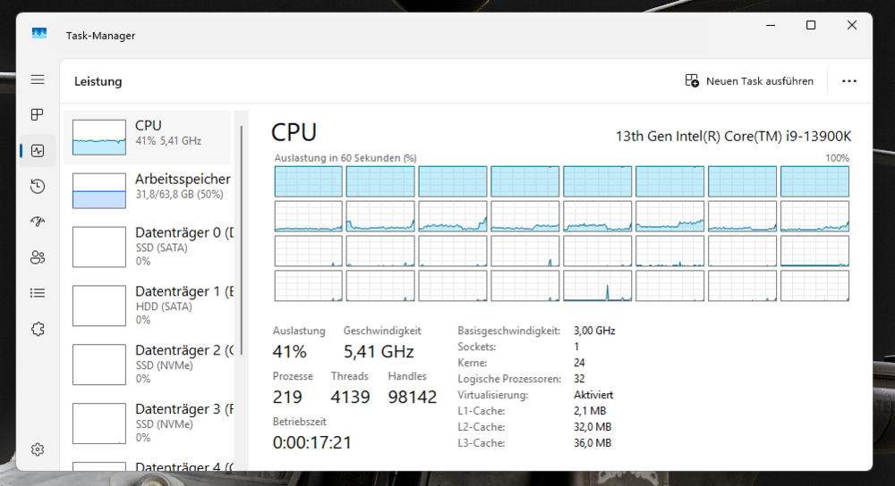Click the Task-Manager app icon in title bar
Screen dimensions: 895x486
click(39, 34)
